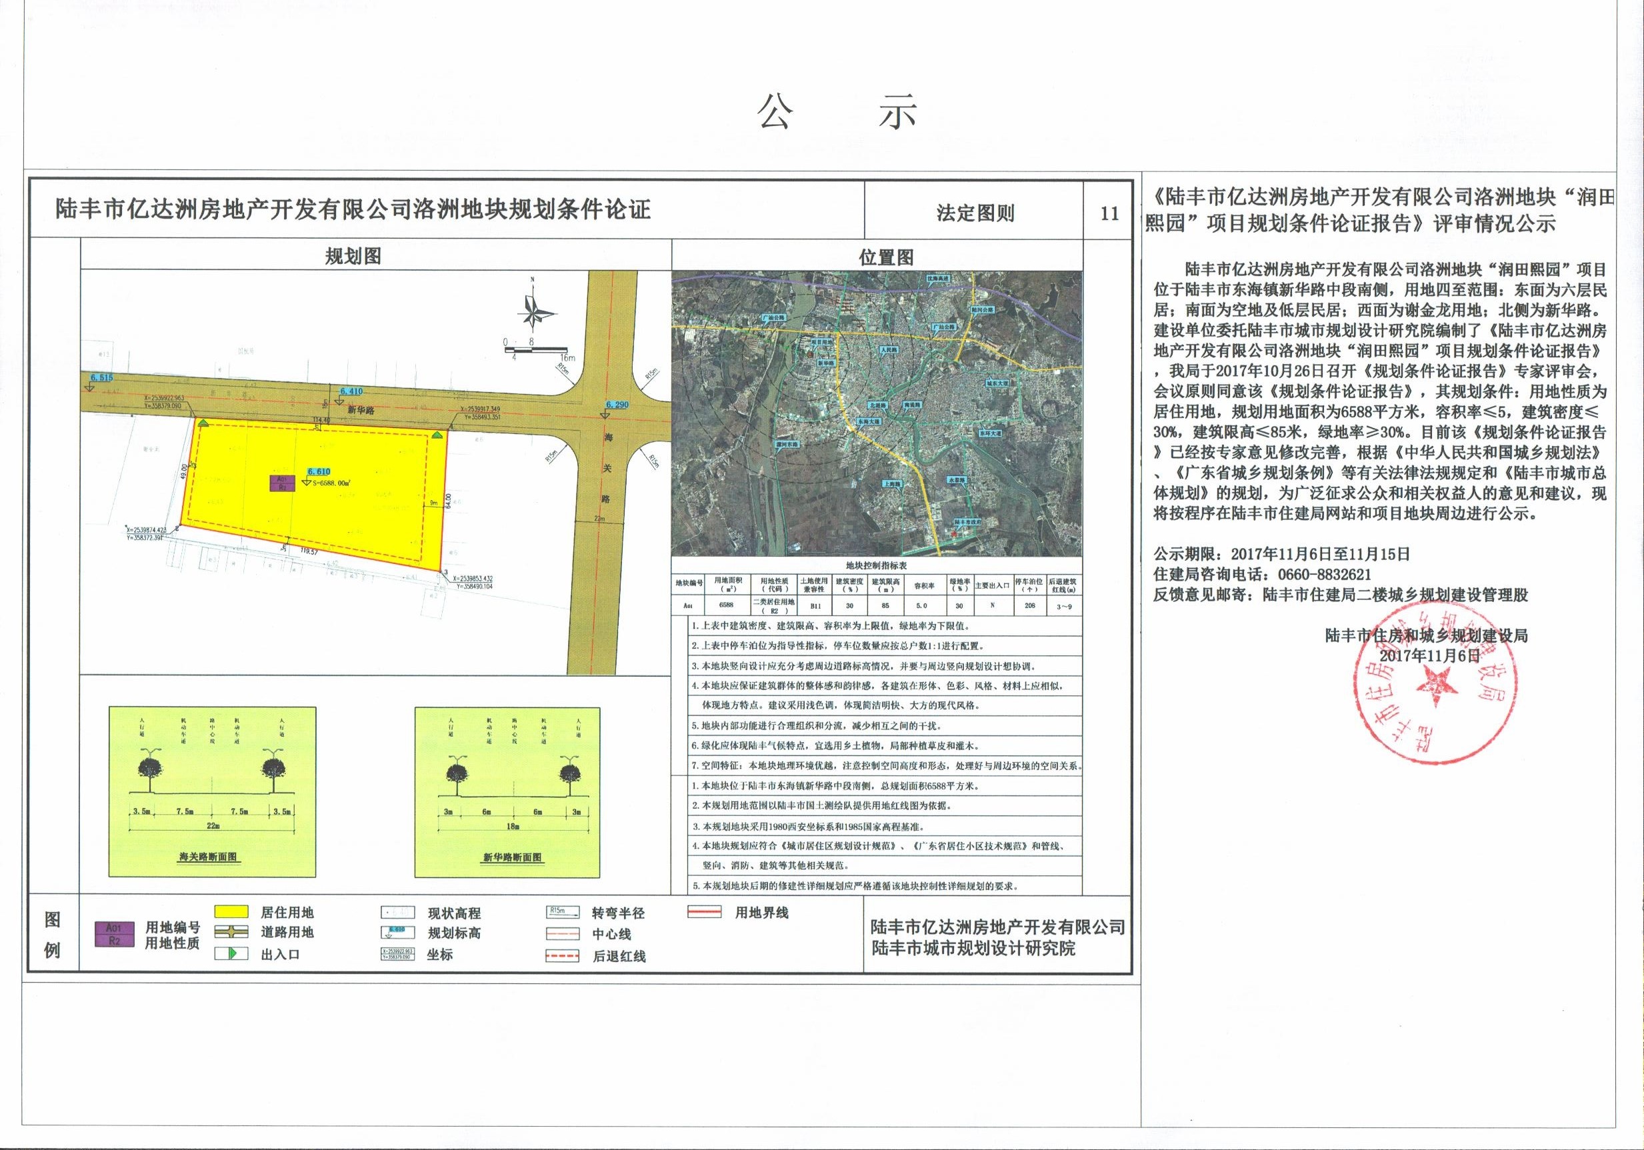Image resolution: width=1644 pixels, height=1150 pixels.
Task: Click the 规划标高 legend symbol
Action: tap(397, 933)
